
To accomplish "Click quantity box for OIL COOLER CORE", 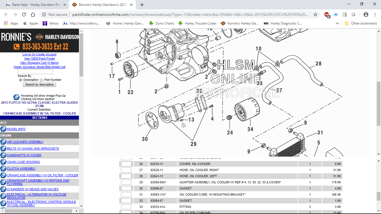I will 126,194.
